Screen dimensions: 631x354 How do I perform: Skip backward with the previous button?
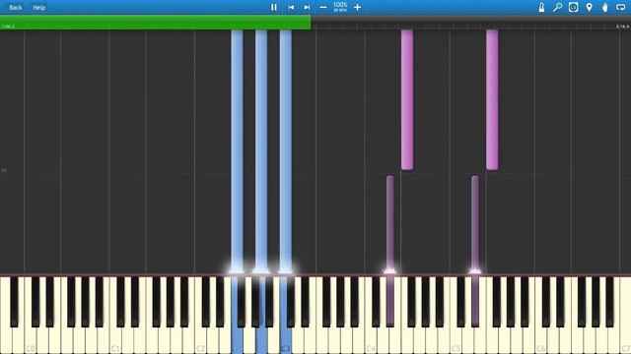[x=291, y=7]
